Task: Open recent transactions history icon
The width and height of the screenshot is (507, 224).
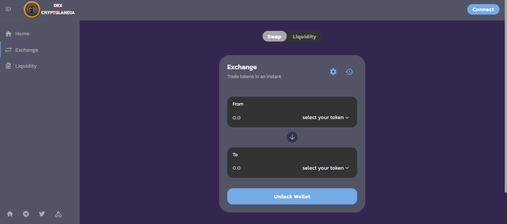Action: 349,72
